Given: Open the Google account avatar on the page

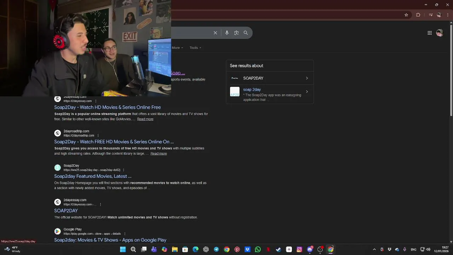Looking at the screenshot, I should click(x=440, y=33).
